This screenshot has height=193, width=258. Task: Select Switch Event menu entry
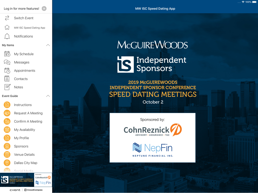click(26, 18)
